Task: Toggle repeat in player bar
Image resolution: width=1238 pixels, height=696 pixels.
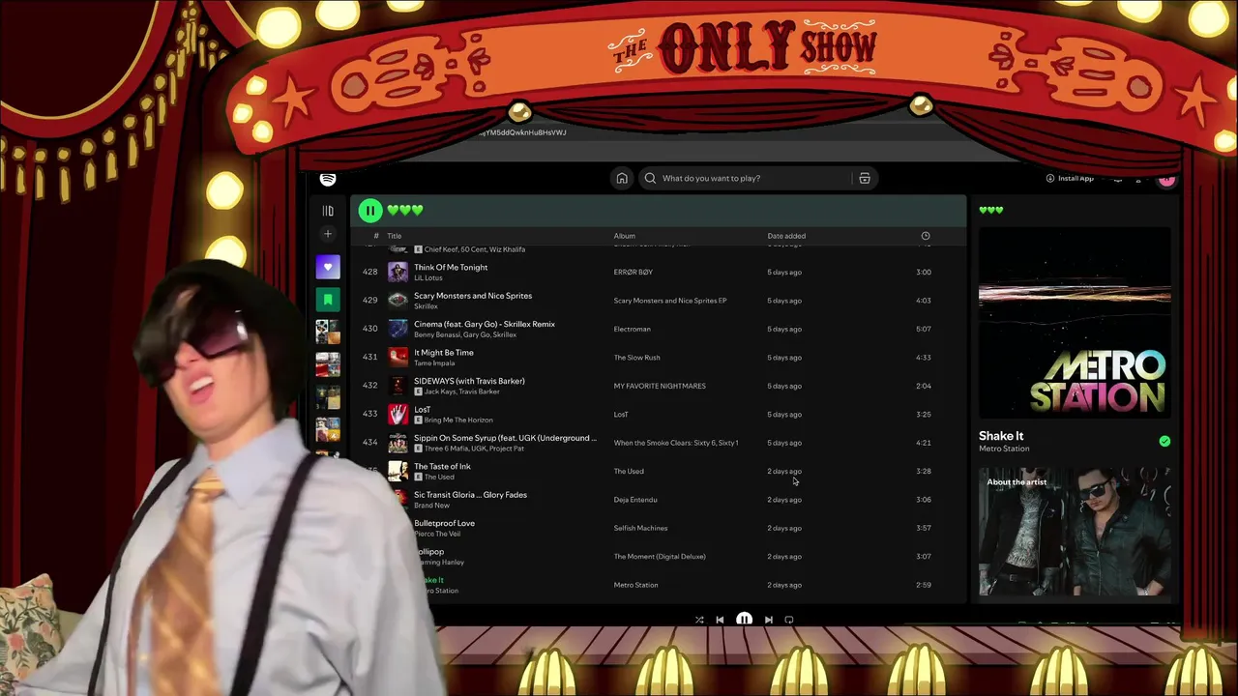Action: point(789,620)
